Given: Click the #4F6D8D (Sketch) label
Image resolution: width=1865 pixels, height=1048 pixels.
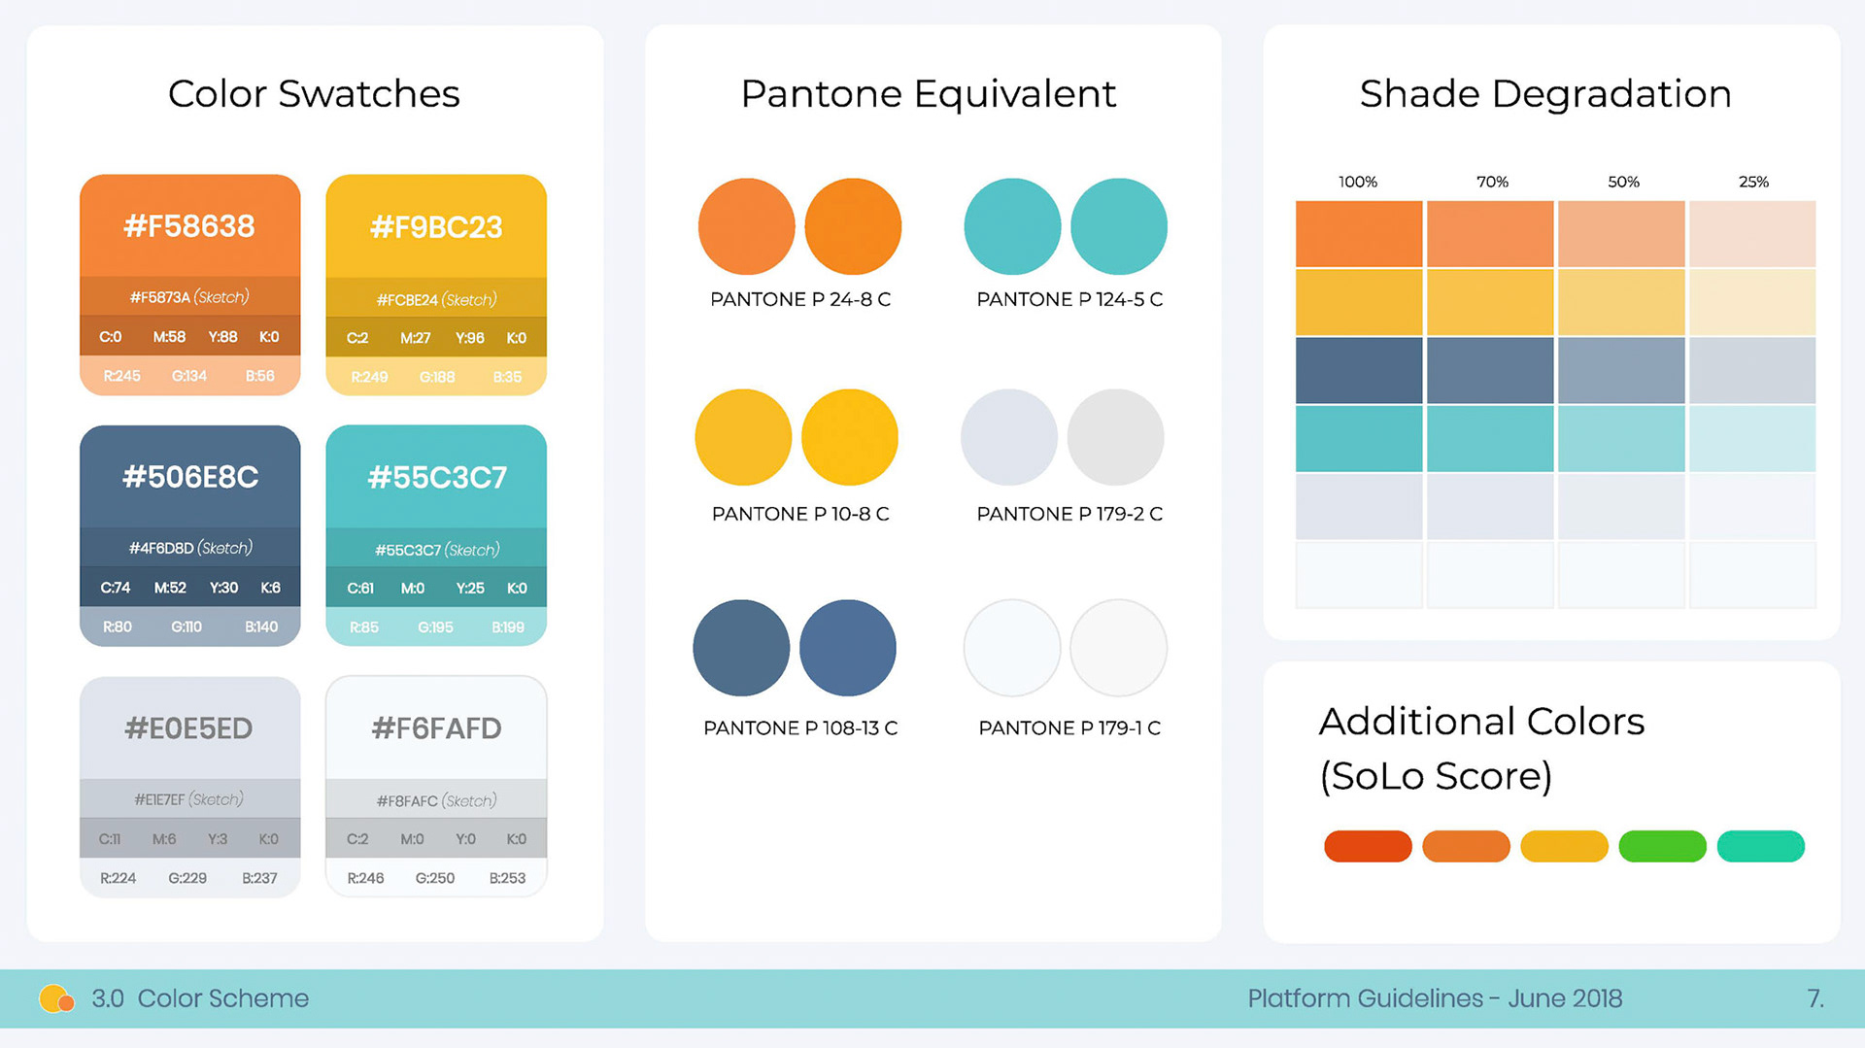Looking at the screenshot, I should pos(190,548).
